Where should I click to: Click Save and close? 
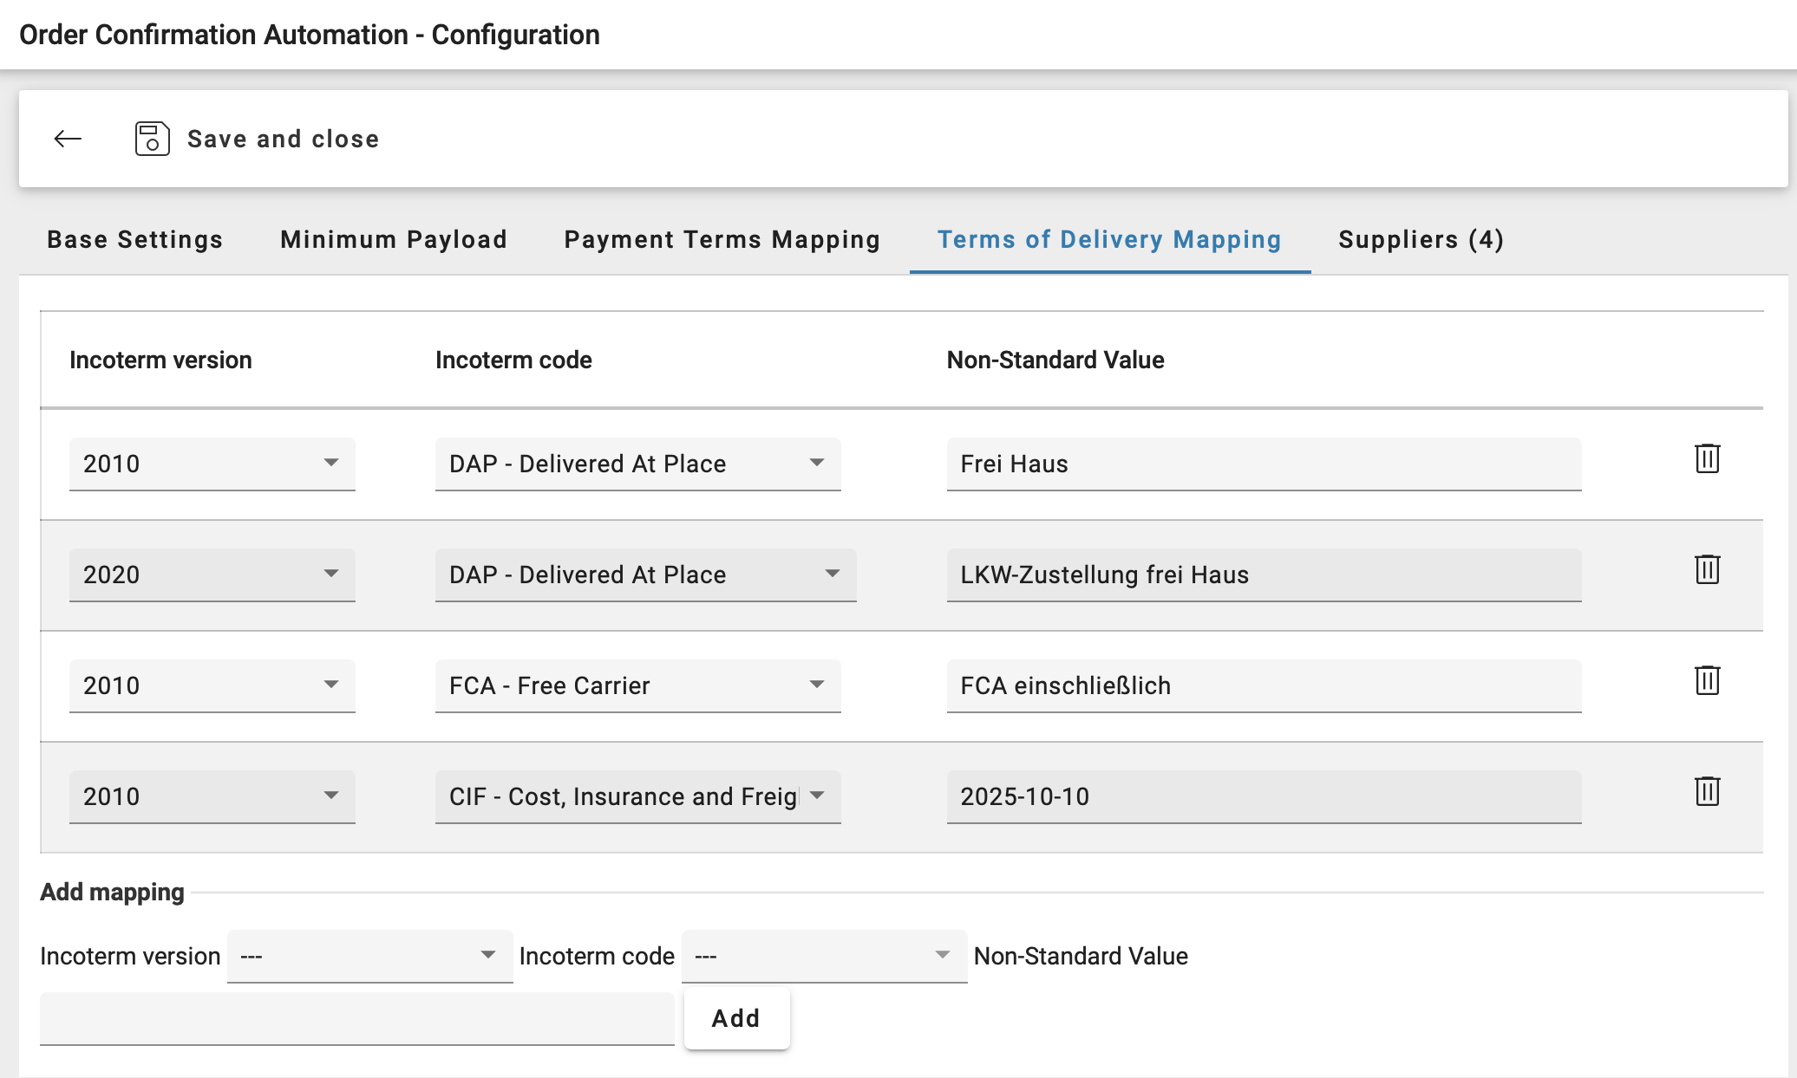click(x=283, y=139)
